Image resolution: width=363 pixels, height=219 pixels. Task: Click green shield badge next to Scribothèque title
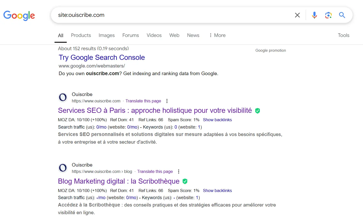185,181
